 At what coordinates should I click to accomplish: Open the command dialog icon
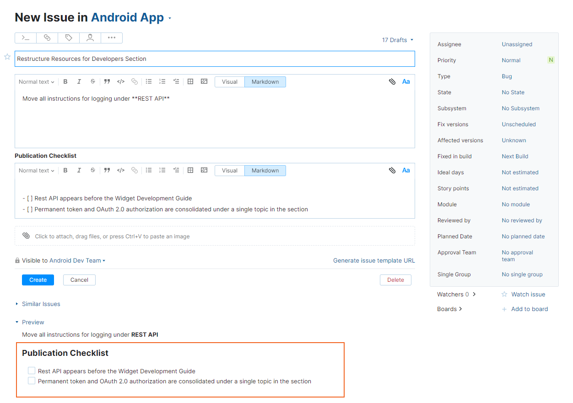[x=25, y=38]
